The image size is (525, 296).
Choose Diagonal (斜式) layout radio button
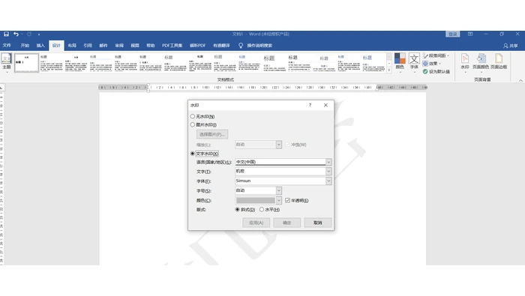click(238, 210)
